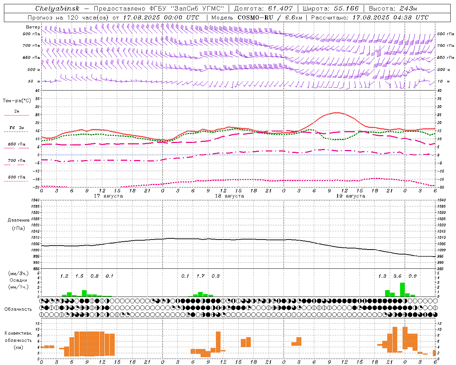The width and height of the screenshot is (456, 365).
Task: Click the precipitation value "1.3"
Action: (x=382, y=276)
